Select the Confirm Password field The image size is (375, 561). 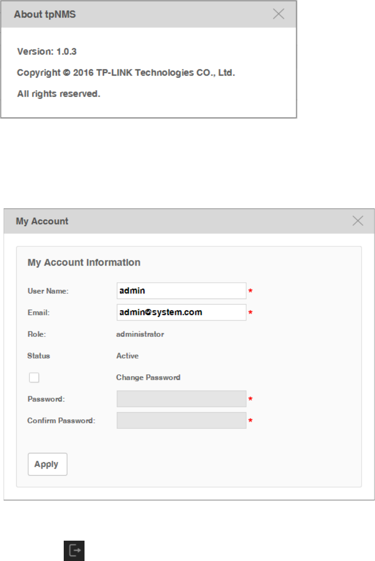tap(181, 421)
